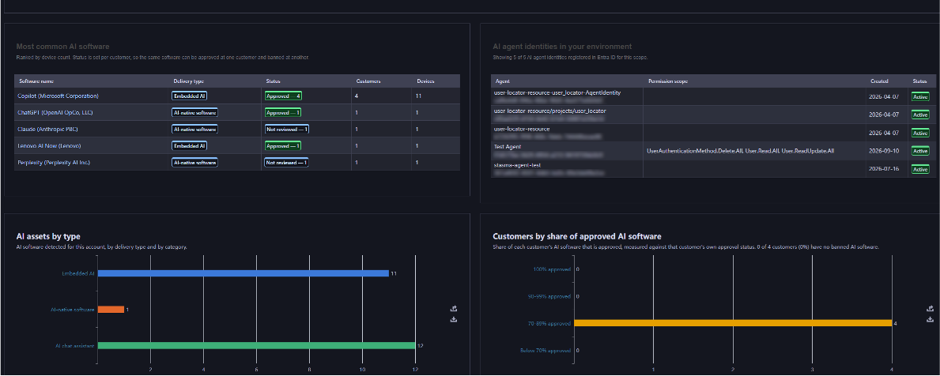Image resolution: width=940 pixels, height=376 pixels.
Task: Click the orange AI-native software bar
Action: coord(111,310)
